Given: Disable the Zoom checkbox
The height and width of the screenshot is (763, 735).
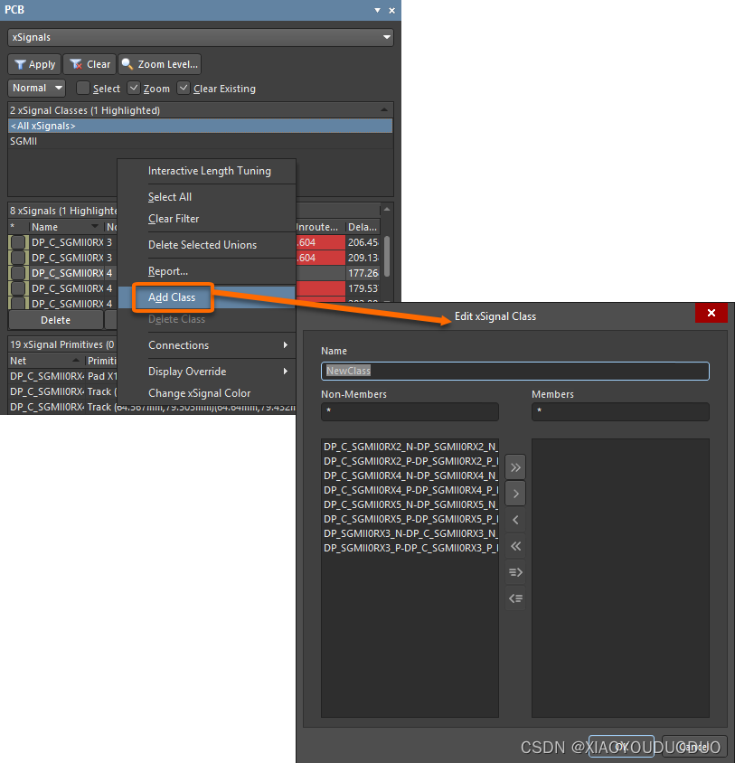Looking at the screenshot, I should [134, 89].
